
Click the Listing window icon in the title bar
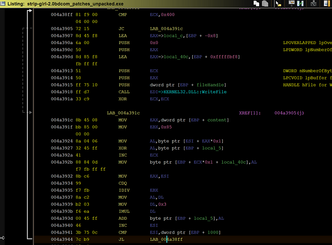click(3, 4)
